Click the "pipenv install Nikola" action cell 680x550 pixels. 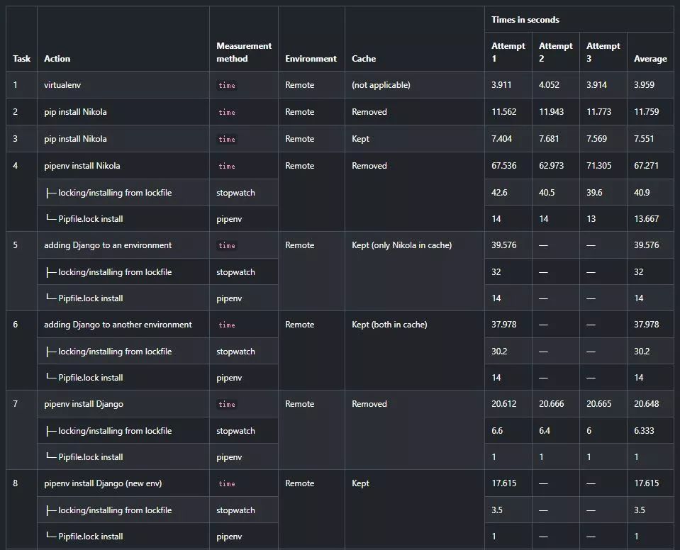82,166
